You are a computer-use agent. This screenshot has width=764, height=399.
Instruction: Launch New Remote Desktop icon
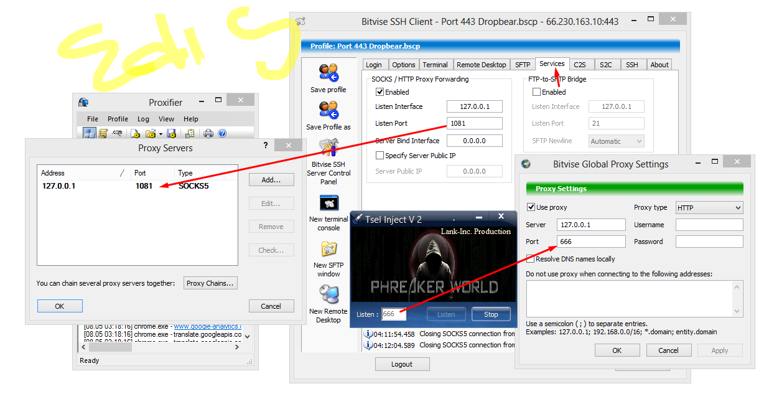(x=328, y=294)
